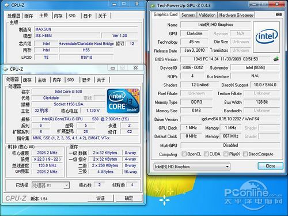This screenshot has height=216, width=288.
Task: Click the 12 Unified Shaders value
Action: tap(200, 85)
